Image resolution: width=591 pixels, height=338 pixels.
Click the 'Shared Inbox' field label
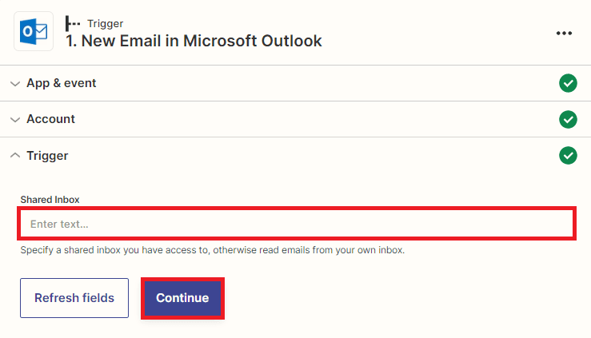[50, 200]
